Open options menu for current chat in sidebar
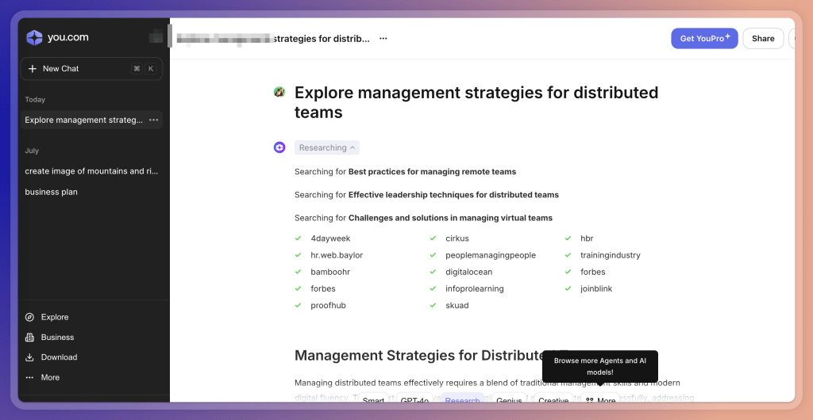Viewport: 813px width, 420px height. [x=154, y=120]
